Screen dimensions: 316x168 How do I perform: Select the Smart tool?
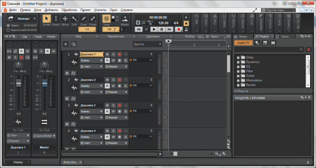click(47, 18)
